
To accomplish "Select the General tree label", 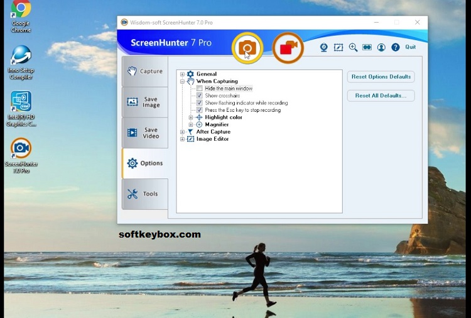I will pyautogui.click(x=207, y=74).
